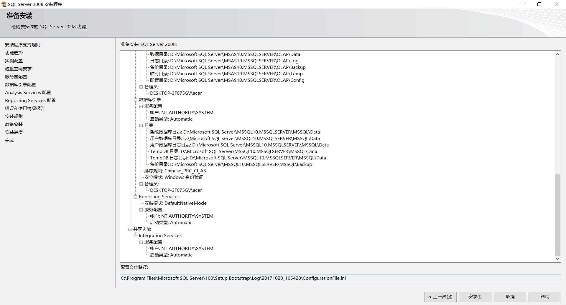The height and width of the screenshot is (305, 566).
Task: Click the 日志目录 OLAP\Log row
Action: [x=224, y=61]
